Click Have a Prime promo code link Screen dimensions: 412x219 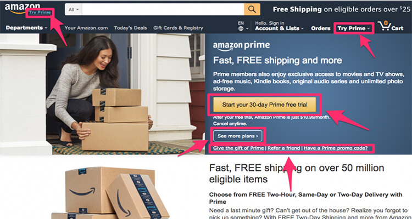pos(336,148)
